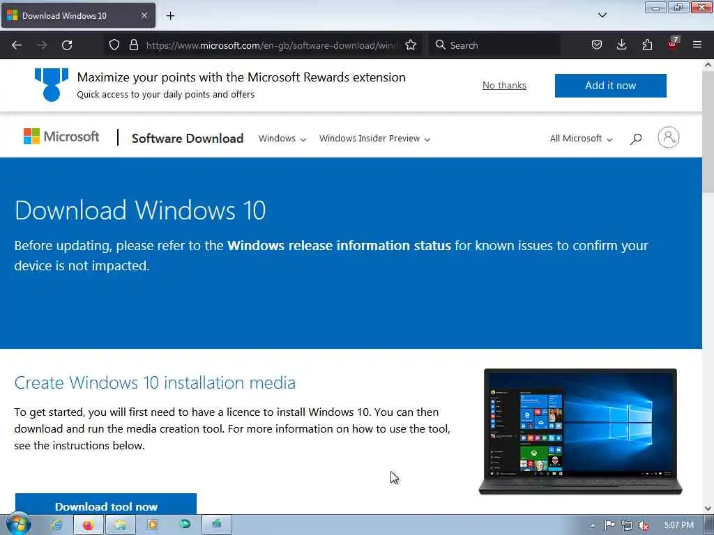Open the Extensions puzzle icon

(647, 45)
